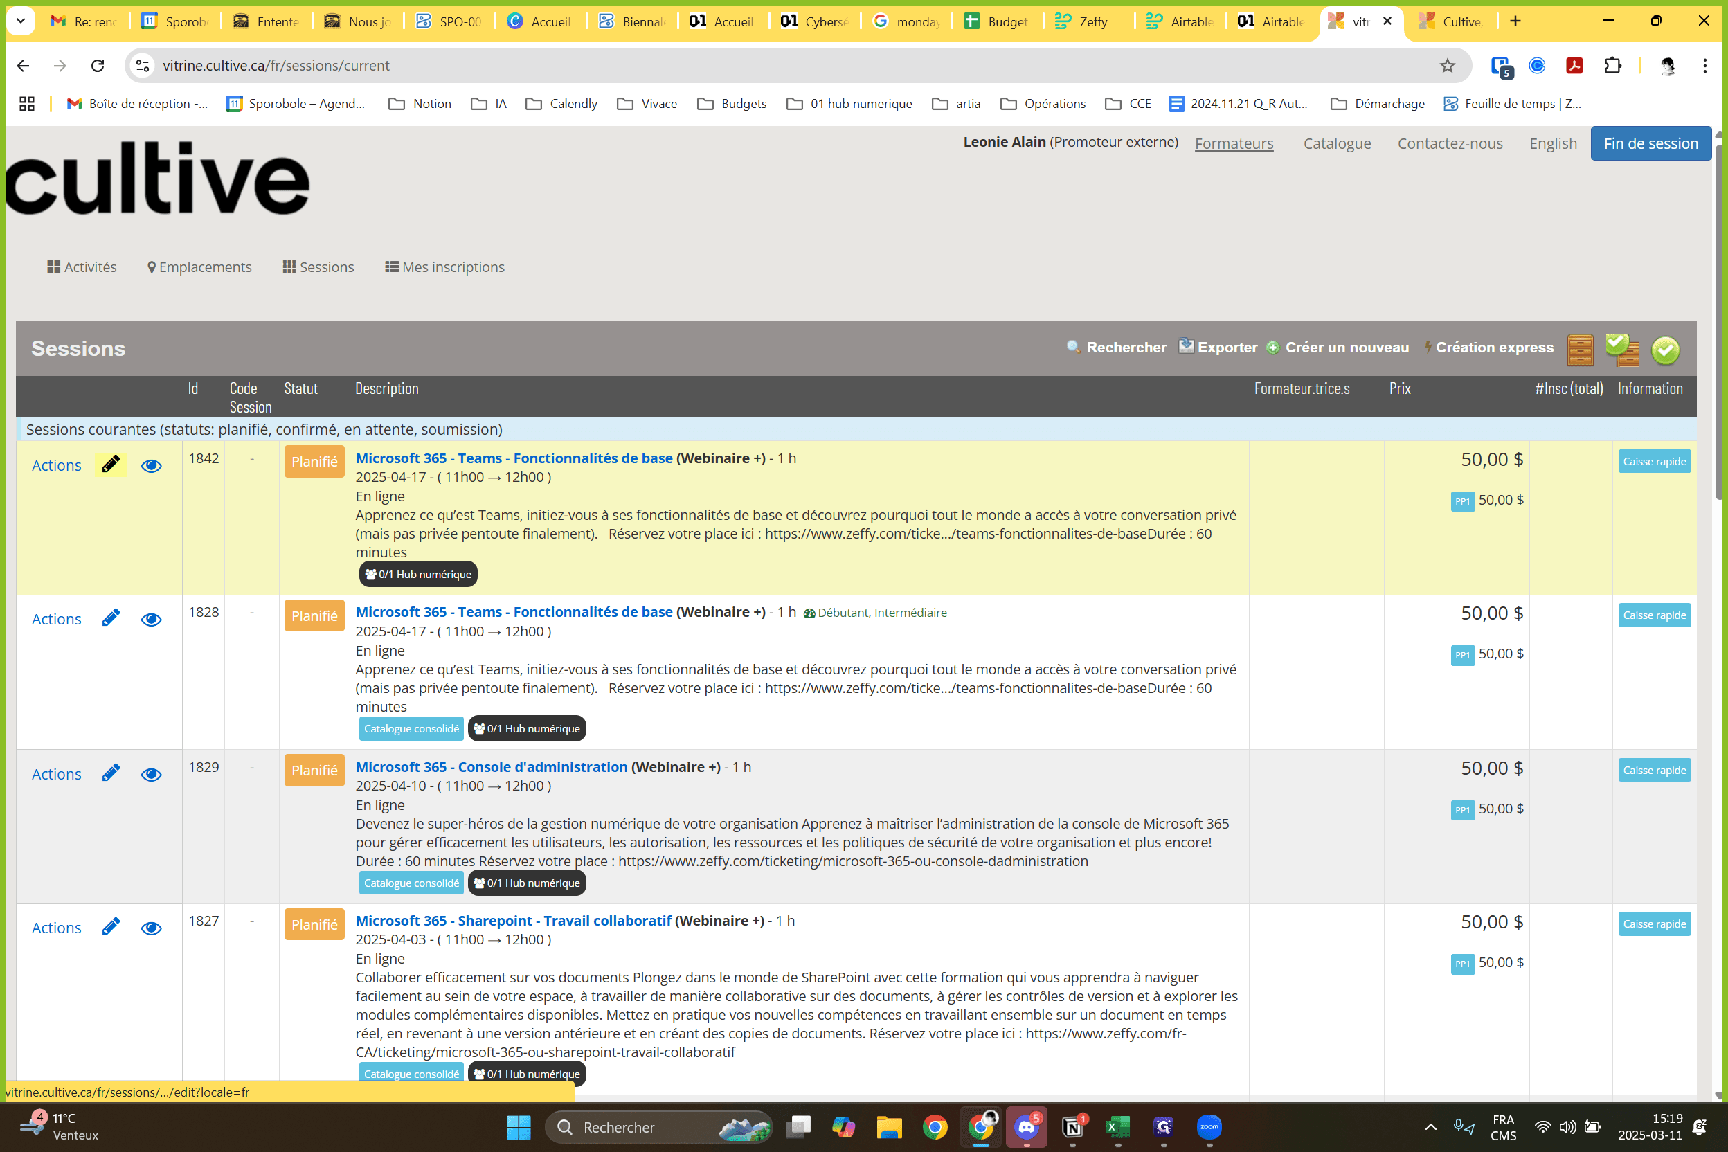
Task: Open the browser extensions puzzle icon
Action: tap(1612, 65)
